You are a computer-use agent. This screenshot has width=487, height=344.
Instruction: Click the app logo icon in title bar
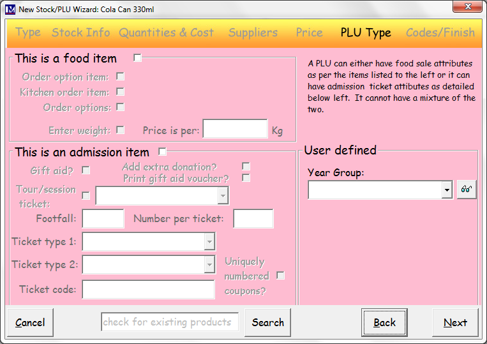pos(10,10)
